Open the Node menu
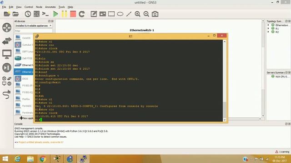291x163 pixels. click(39, 7)
